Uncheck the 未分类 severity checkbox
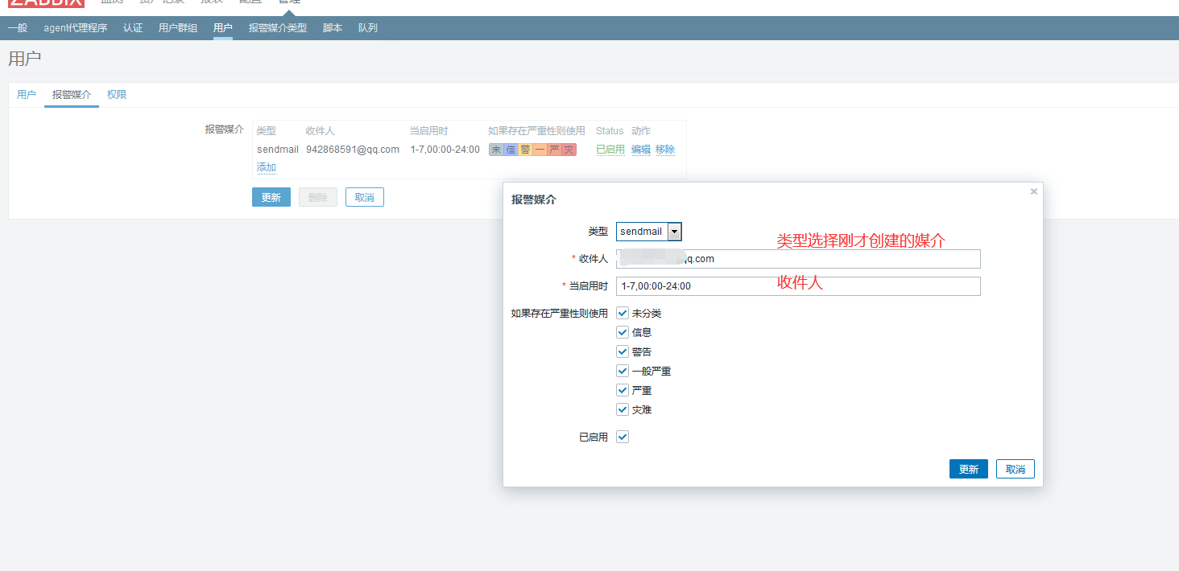The width and height of the screenshot is (1179, 571). tap(623, 313)
